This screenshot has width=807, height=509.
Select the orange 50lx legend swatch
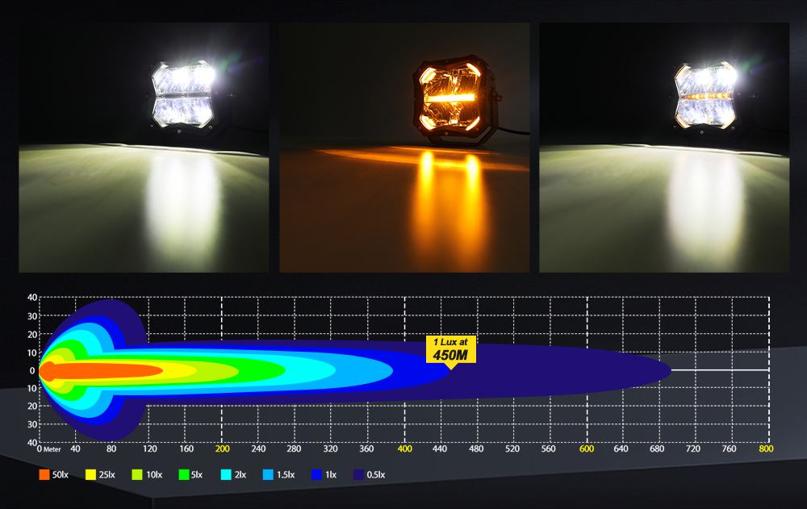44,475
